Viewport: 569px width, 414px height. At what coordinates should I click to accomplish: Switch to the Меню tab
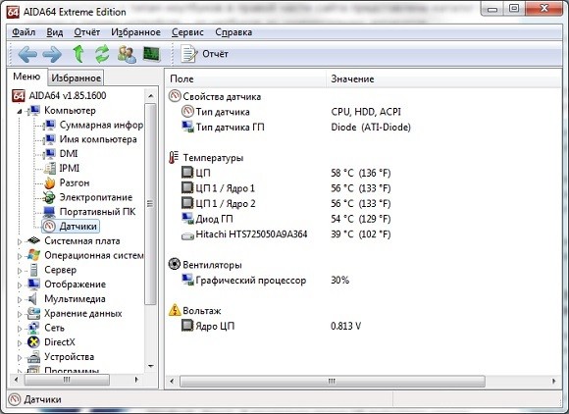pyautogui.click(x=26, y=77)
